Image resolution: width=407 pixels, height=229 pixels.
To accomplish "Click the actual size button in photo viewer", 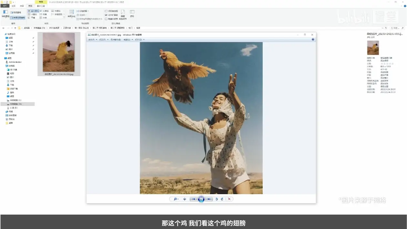I will click(x=185, y=199).
